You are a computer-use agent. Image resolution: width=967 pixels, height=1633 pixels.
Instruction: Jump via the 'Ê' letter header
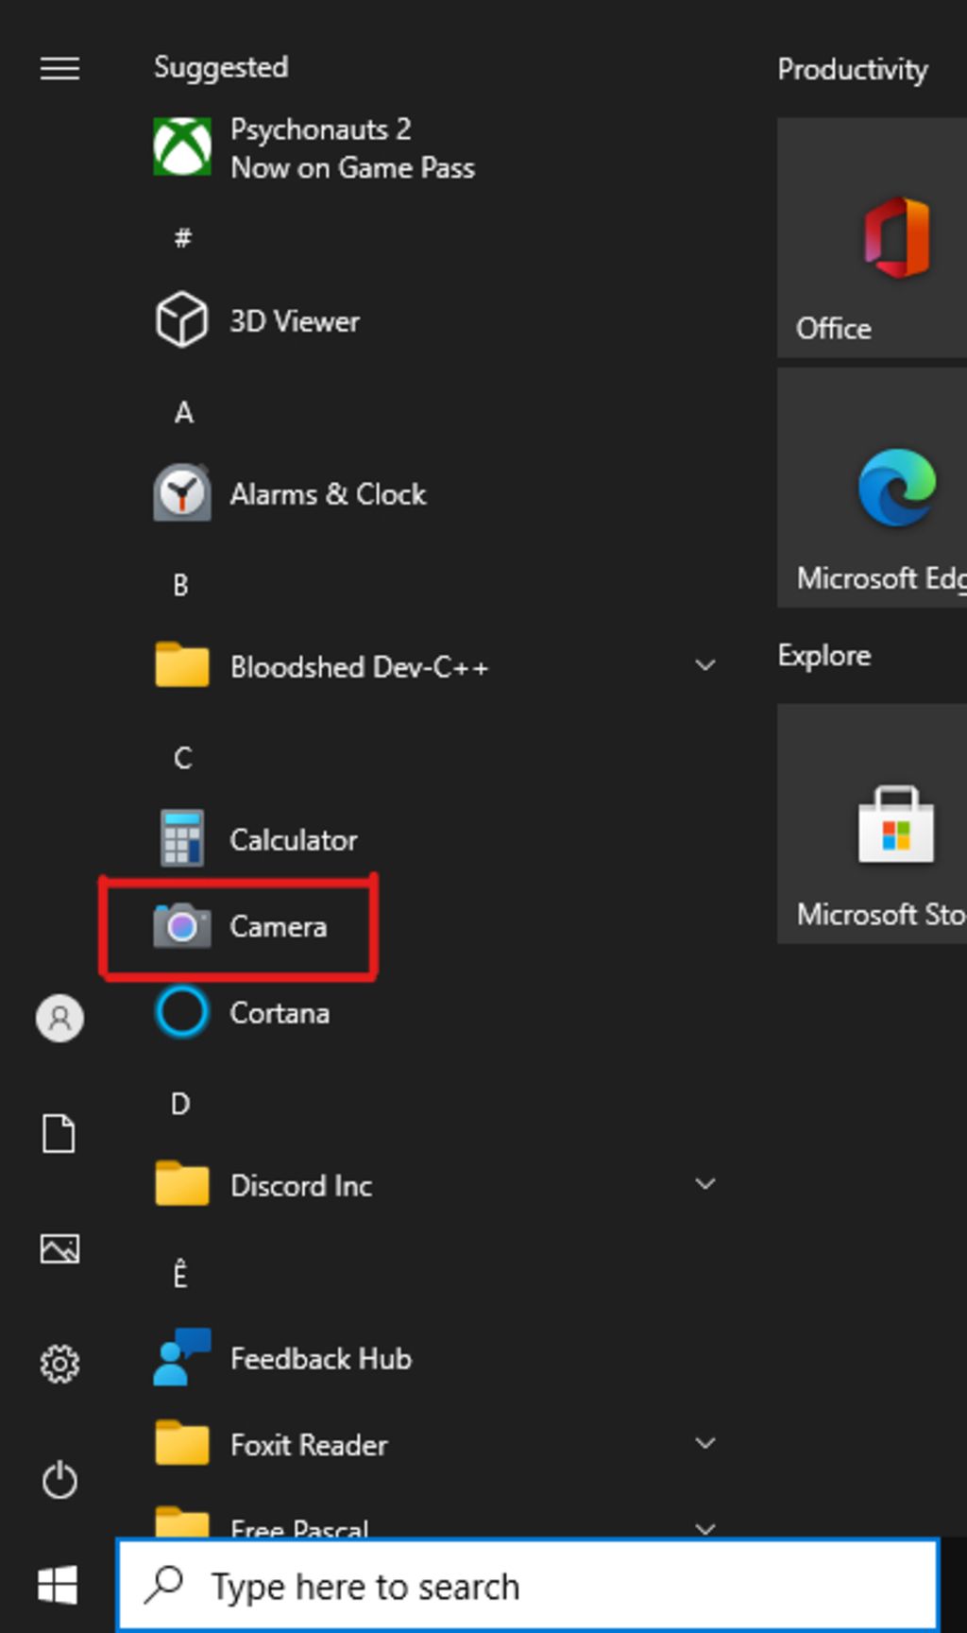point(180,1274)
